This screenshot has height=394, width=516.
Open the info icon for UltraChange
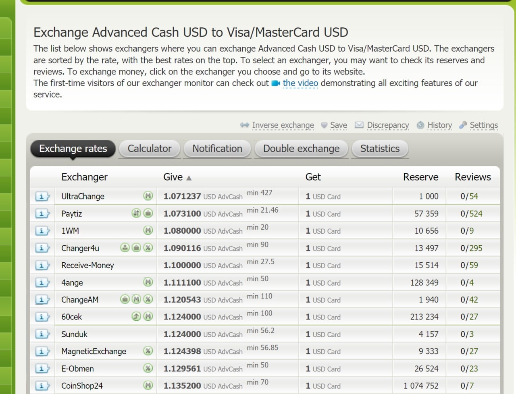pyautogui.click(x=42, y=197)
